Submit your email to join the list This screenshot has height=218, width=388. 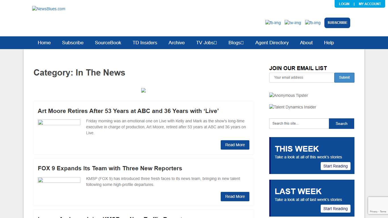tap(344, 77)
